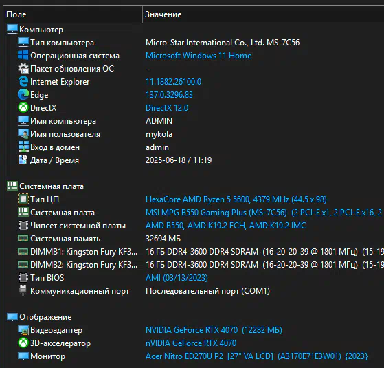Open the AMI (03/13/2023) BIOS link
384x368 pixels.
177,277
